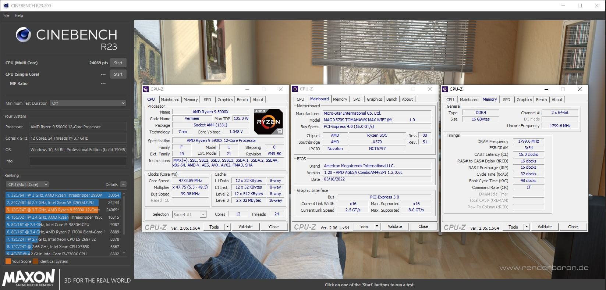Open About tab in Memory CPU-Z window
The image size is (606, 290).
tap(557, 100)
